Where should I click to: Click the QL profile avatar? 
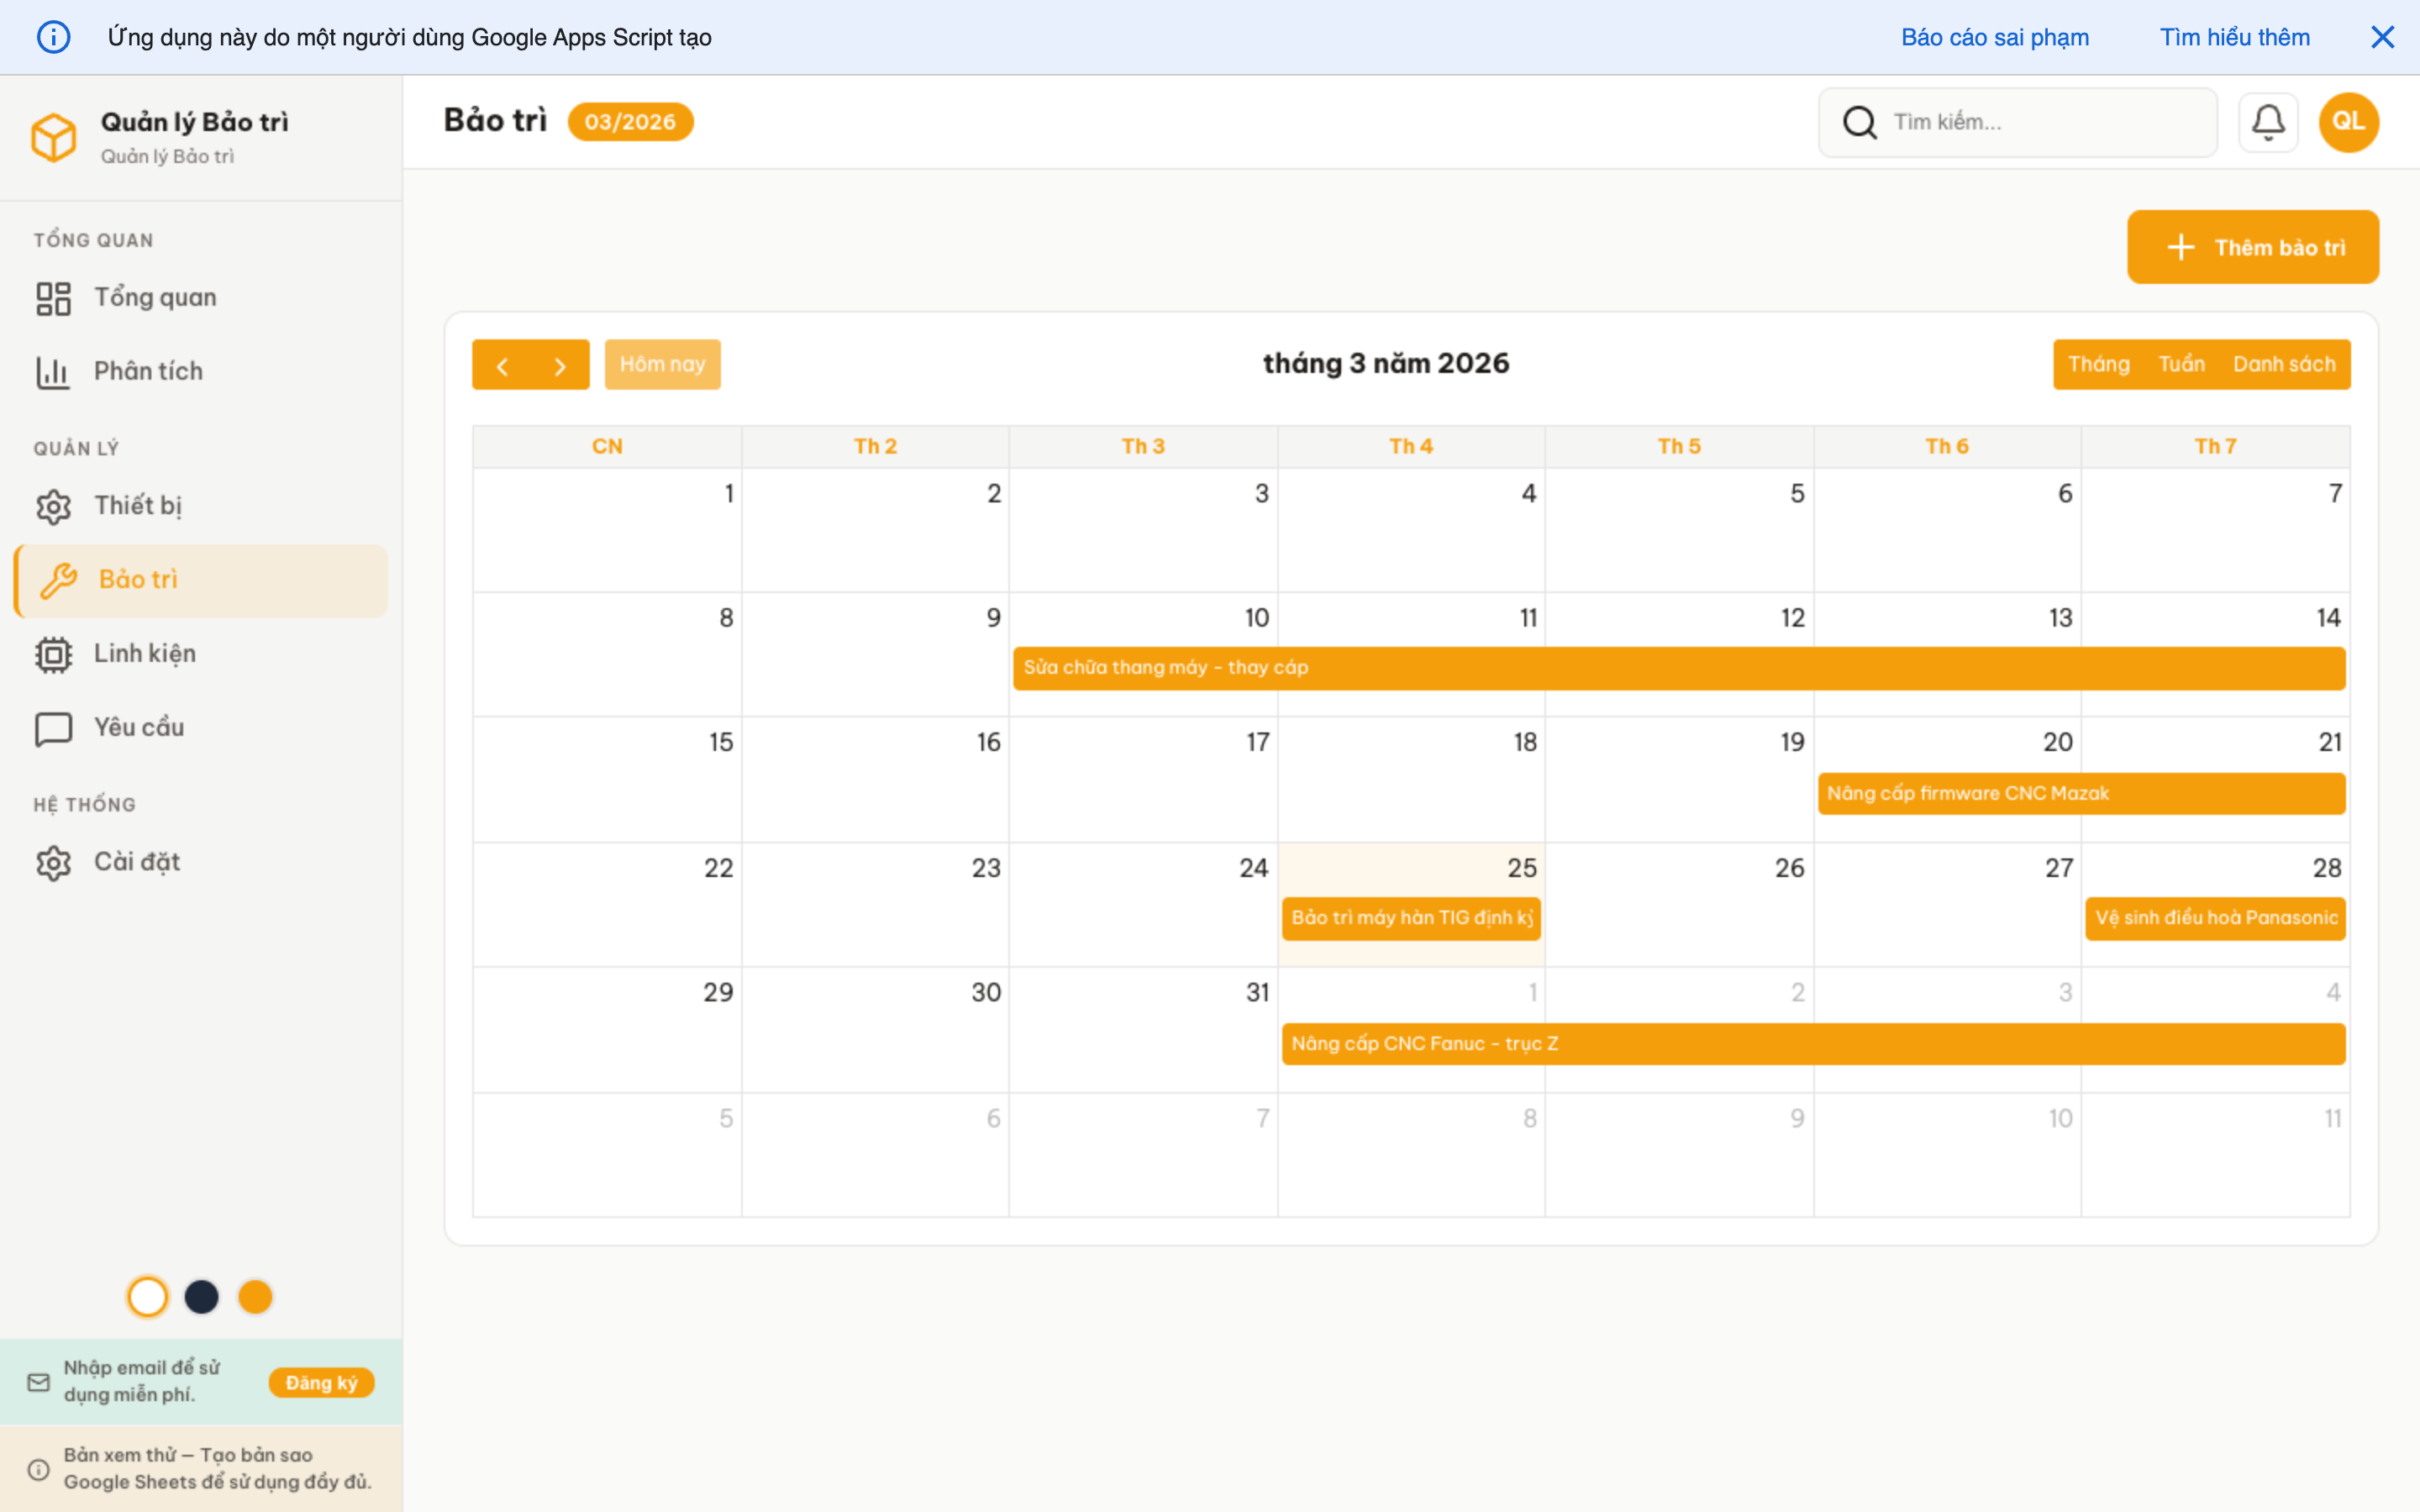tap(2348, 121)
